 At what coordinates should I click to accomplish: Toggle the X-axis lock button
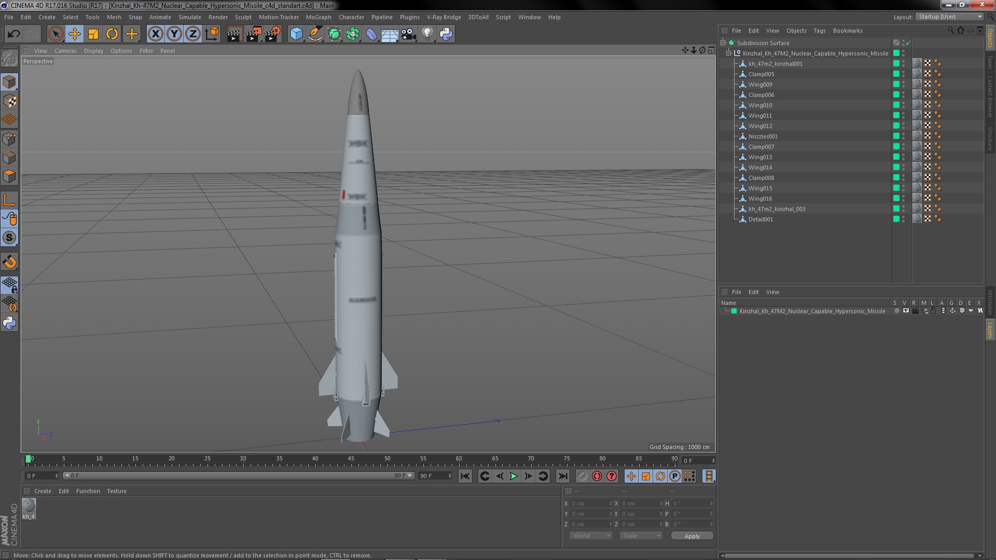[155, 34]
